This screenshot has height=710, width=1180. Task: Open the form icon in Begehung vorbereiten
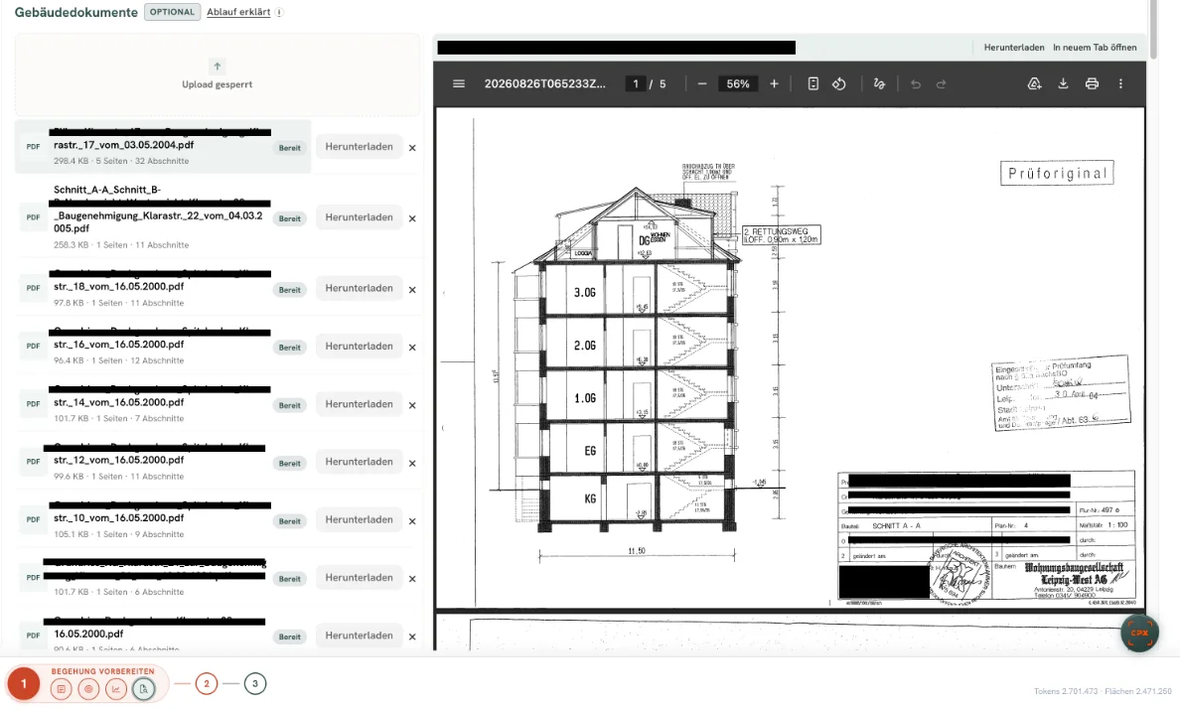(62, 688)
